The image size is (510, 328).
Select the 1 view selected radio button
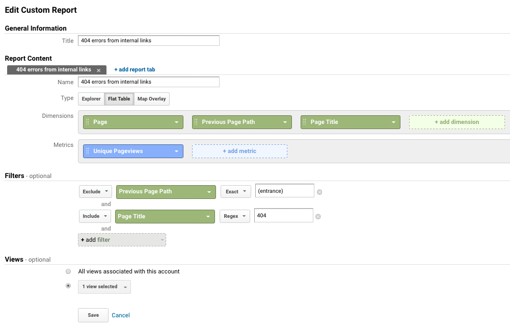[68, 286]
